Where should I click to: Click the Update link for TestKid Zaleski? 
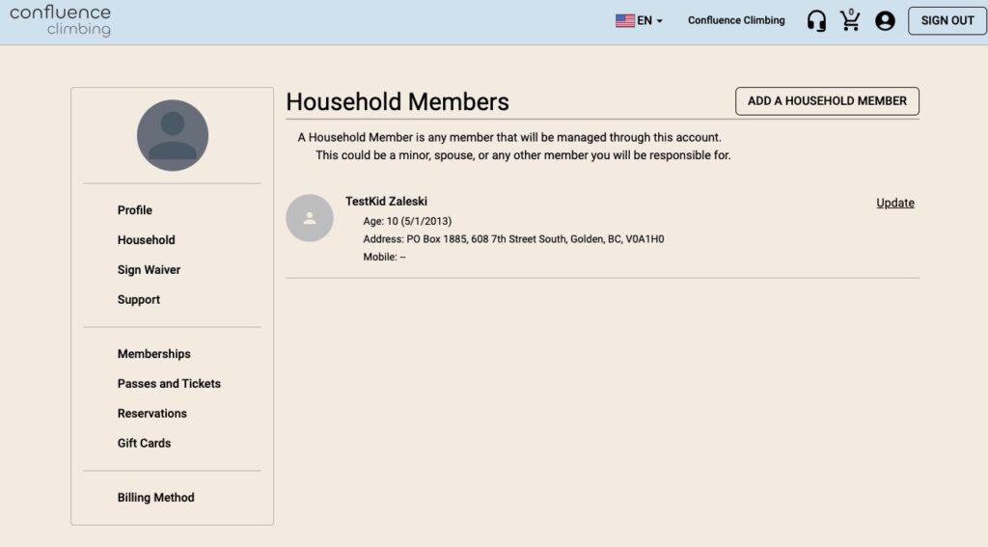tap(894, 203)
